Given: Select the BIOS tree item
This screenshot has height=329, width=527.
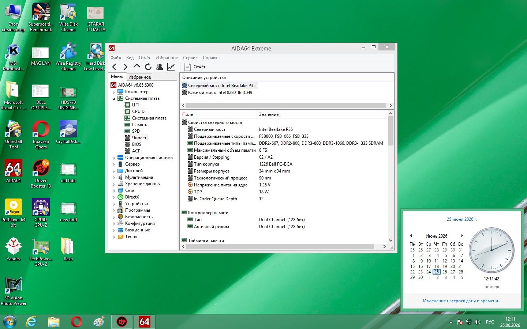Looking at the screenshot, I should pos(137,144).
